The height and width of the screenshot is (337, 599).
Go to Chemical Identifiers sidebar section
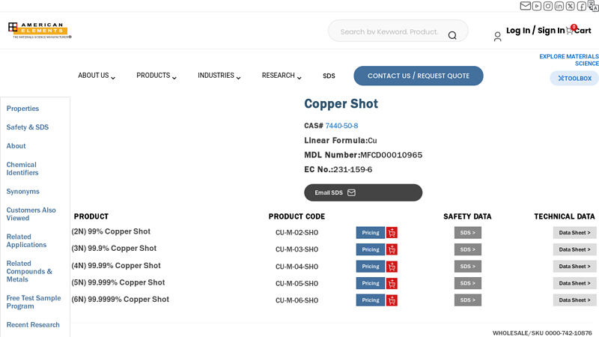click(22, 168)
